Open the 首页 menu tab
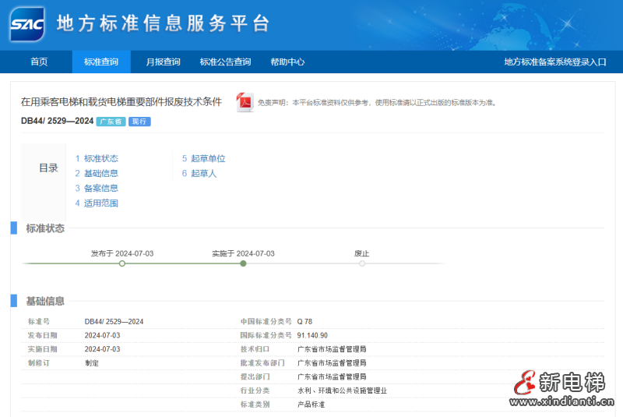This screenshot has height=417, width=623. [x=39, y=62]
